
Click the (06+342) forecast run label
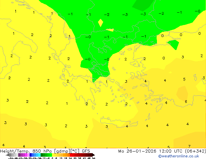click(x=196, y=151)
